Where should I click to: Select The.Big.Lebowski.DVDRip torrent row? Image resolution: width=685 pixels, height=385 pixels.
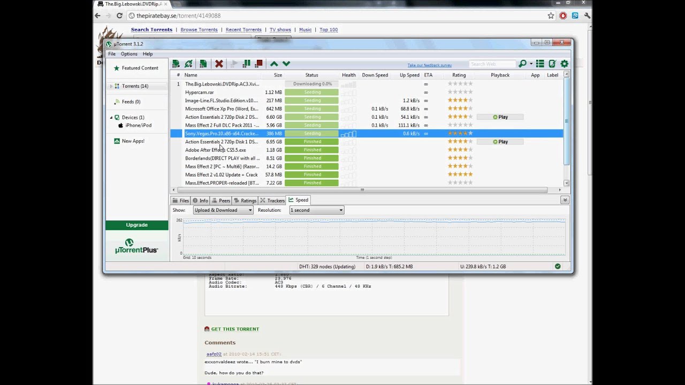pyautogui.click(x=367, y=84)
